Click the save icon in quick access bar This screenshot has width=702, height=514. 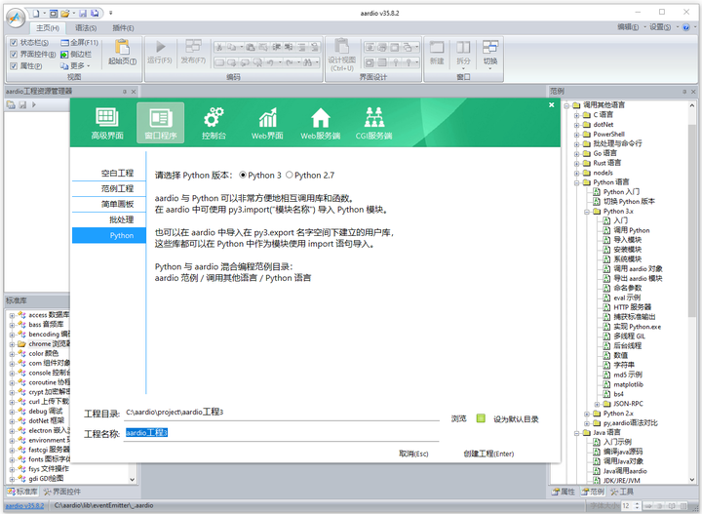pyautogui.click(x=83, y=14)
